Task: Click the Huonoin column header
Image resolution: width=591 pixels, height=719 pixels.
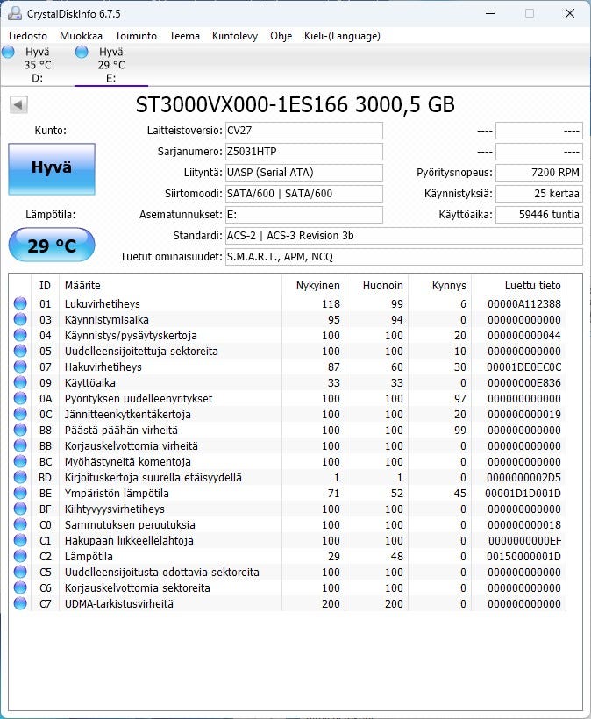Action: pos(376,285)
